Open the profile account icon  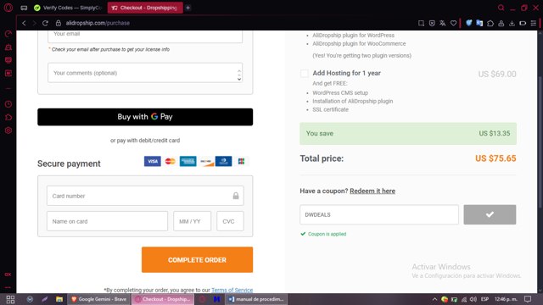click(501, 23)
